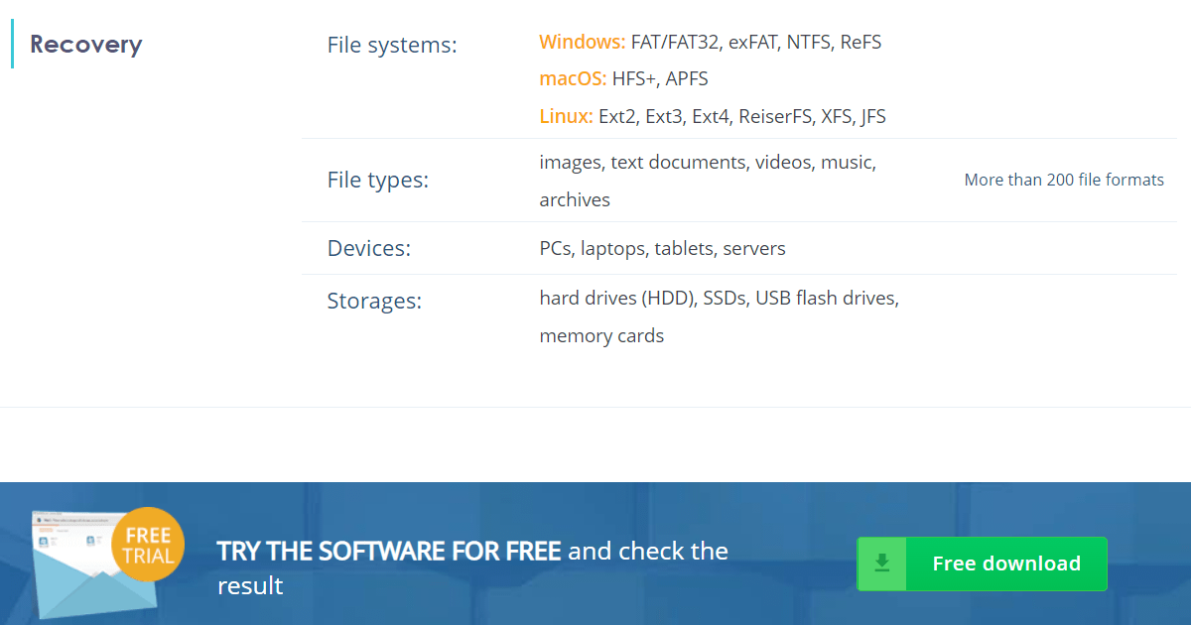
Task: Click the green download arrow icon
Action: point(882,563)
